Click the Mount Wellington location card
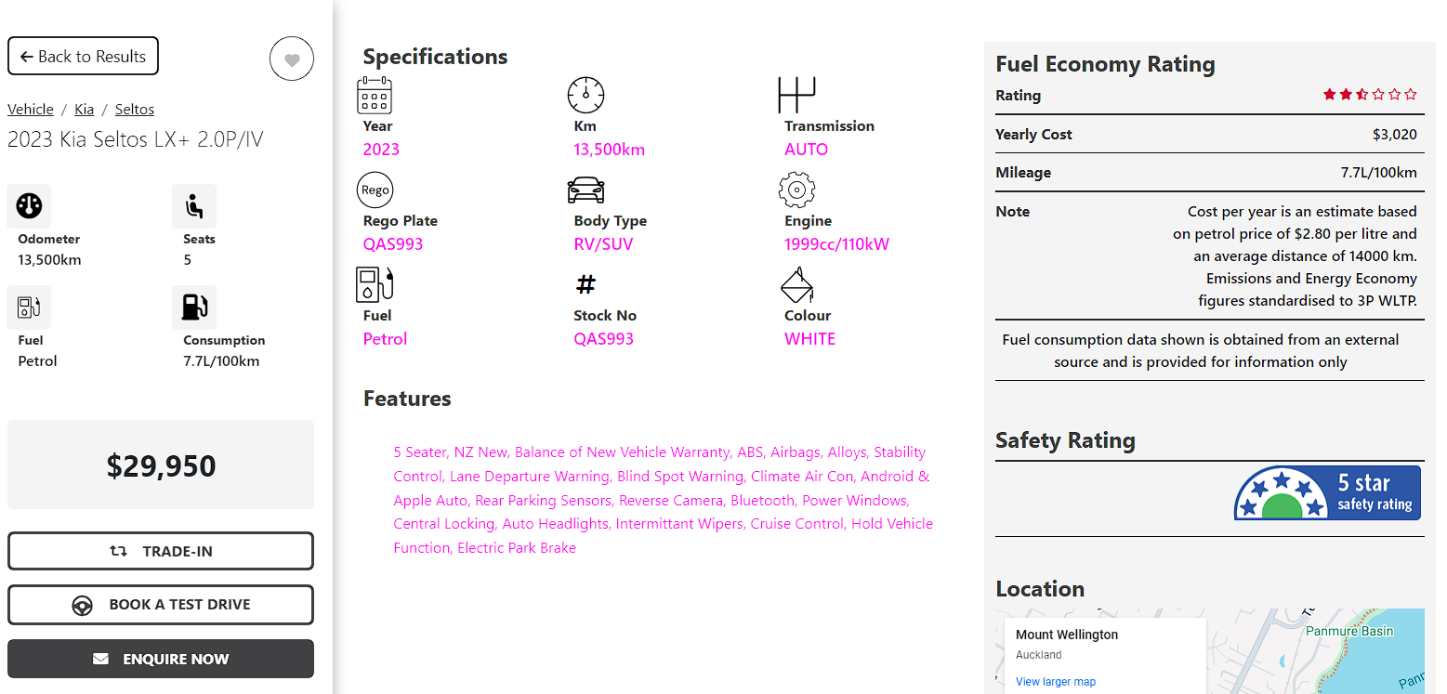This screenshot has width=1447, height=694. 1106,656
